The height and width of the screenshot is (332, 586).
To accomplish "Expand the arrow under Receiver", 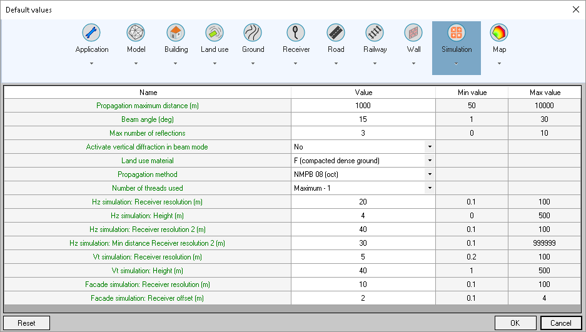I will 296,64.
